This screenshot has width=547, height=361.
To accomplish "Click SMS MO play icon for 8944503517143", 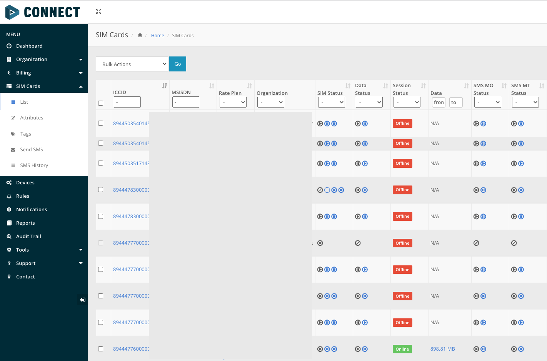I will (x=484, y=164).
